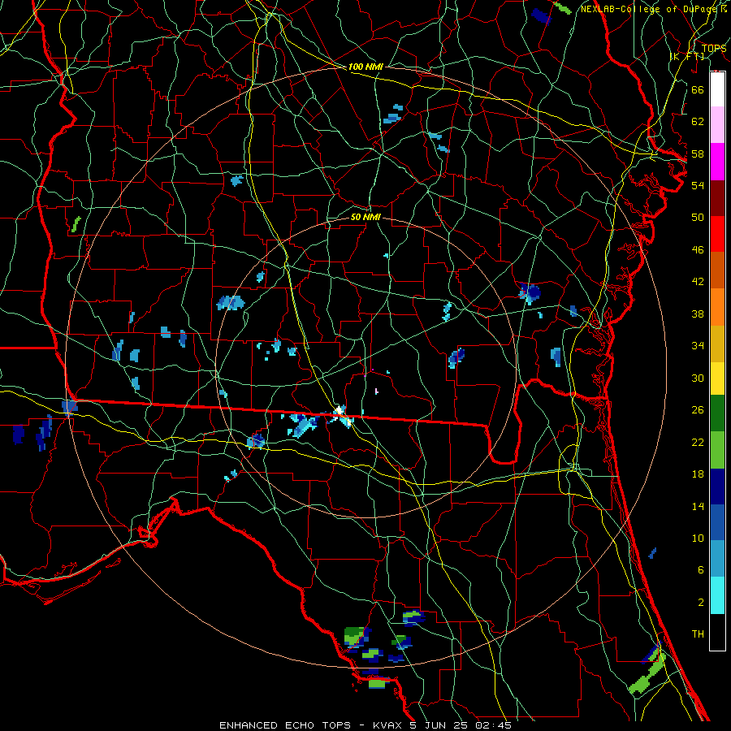Click the '26' legend value
The height and width of the screenshot is (731, 731).
698,410
